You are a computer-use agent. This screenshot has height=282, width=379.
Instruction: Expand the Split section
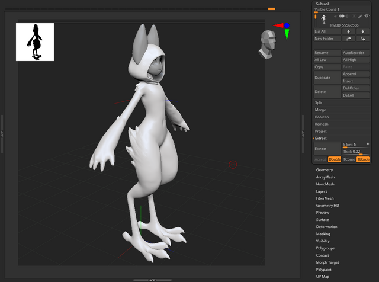(319, 102)
